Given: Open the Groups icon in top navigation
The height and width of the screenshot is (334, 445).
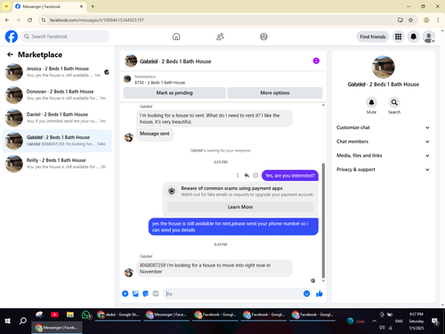Looking at the screenshot, I should tap(263, 37).
